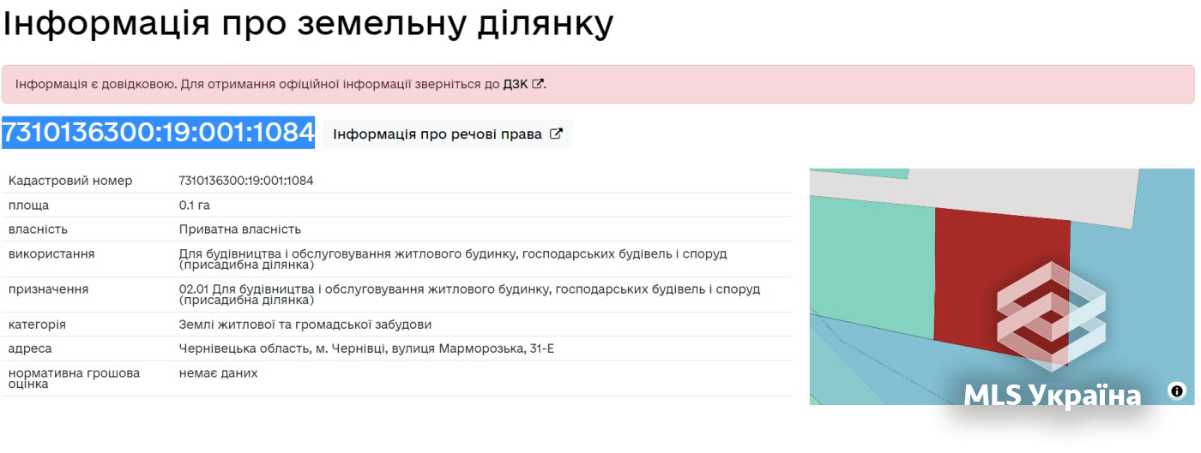The image size is (1201, 453).
Task: Click the адреса row label
Action: [x=30, y=349]
